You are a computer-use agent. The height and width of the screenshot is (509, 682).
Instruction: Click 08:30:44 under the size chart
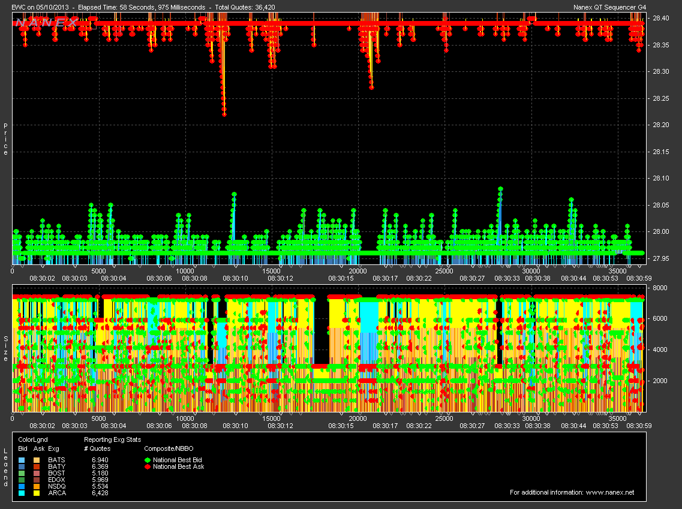pos(573,426)
